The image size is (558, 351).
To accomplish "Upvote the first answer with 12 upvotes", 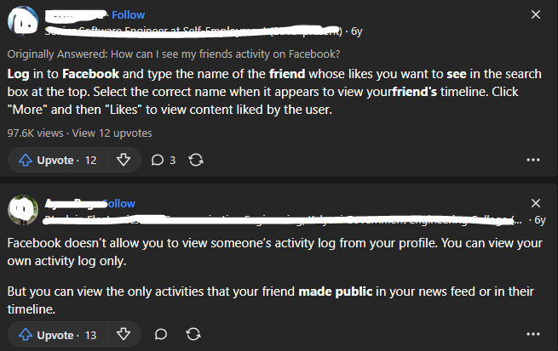I will 58,160.
